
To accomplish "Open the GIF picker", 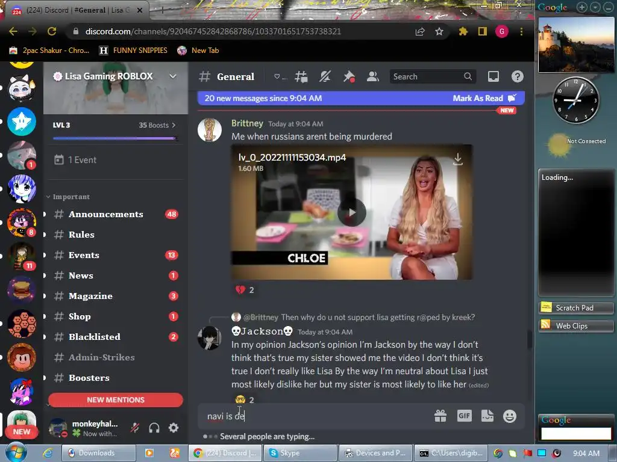I will 465,416.
